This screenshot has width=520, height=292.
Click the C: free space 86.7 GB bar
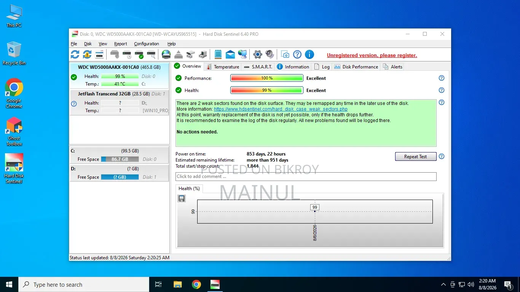pos(120,159)
